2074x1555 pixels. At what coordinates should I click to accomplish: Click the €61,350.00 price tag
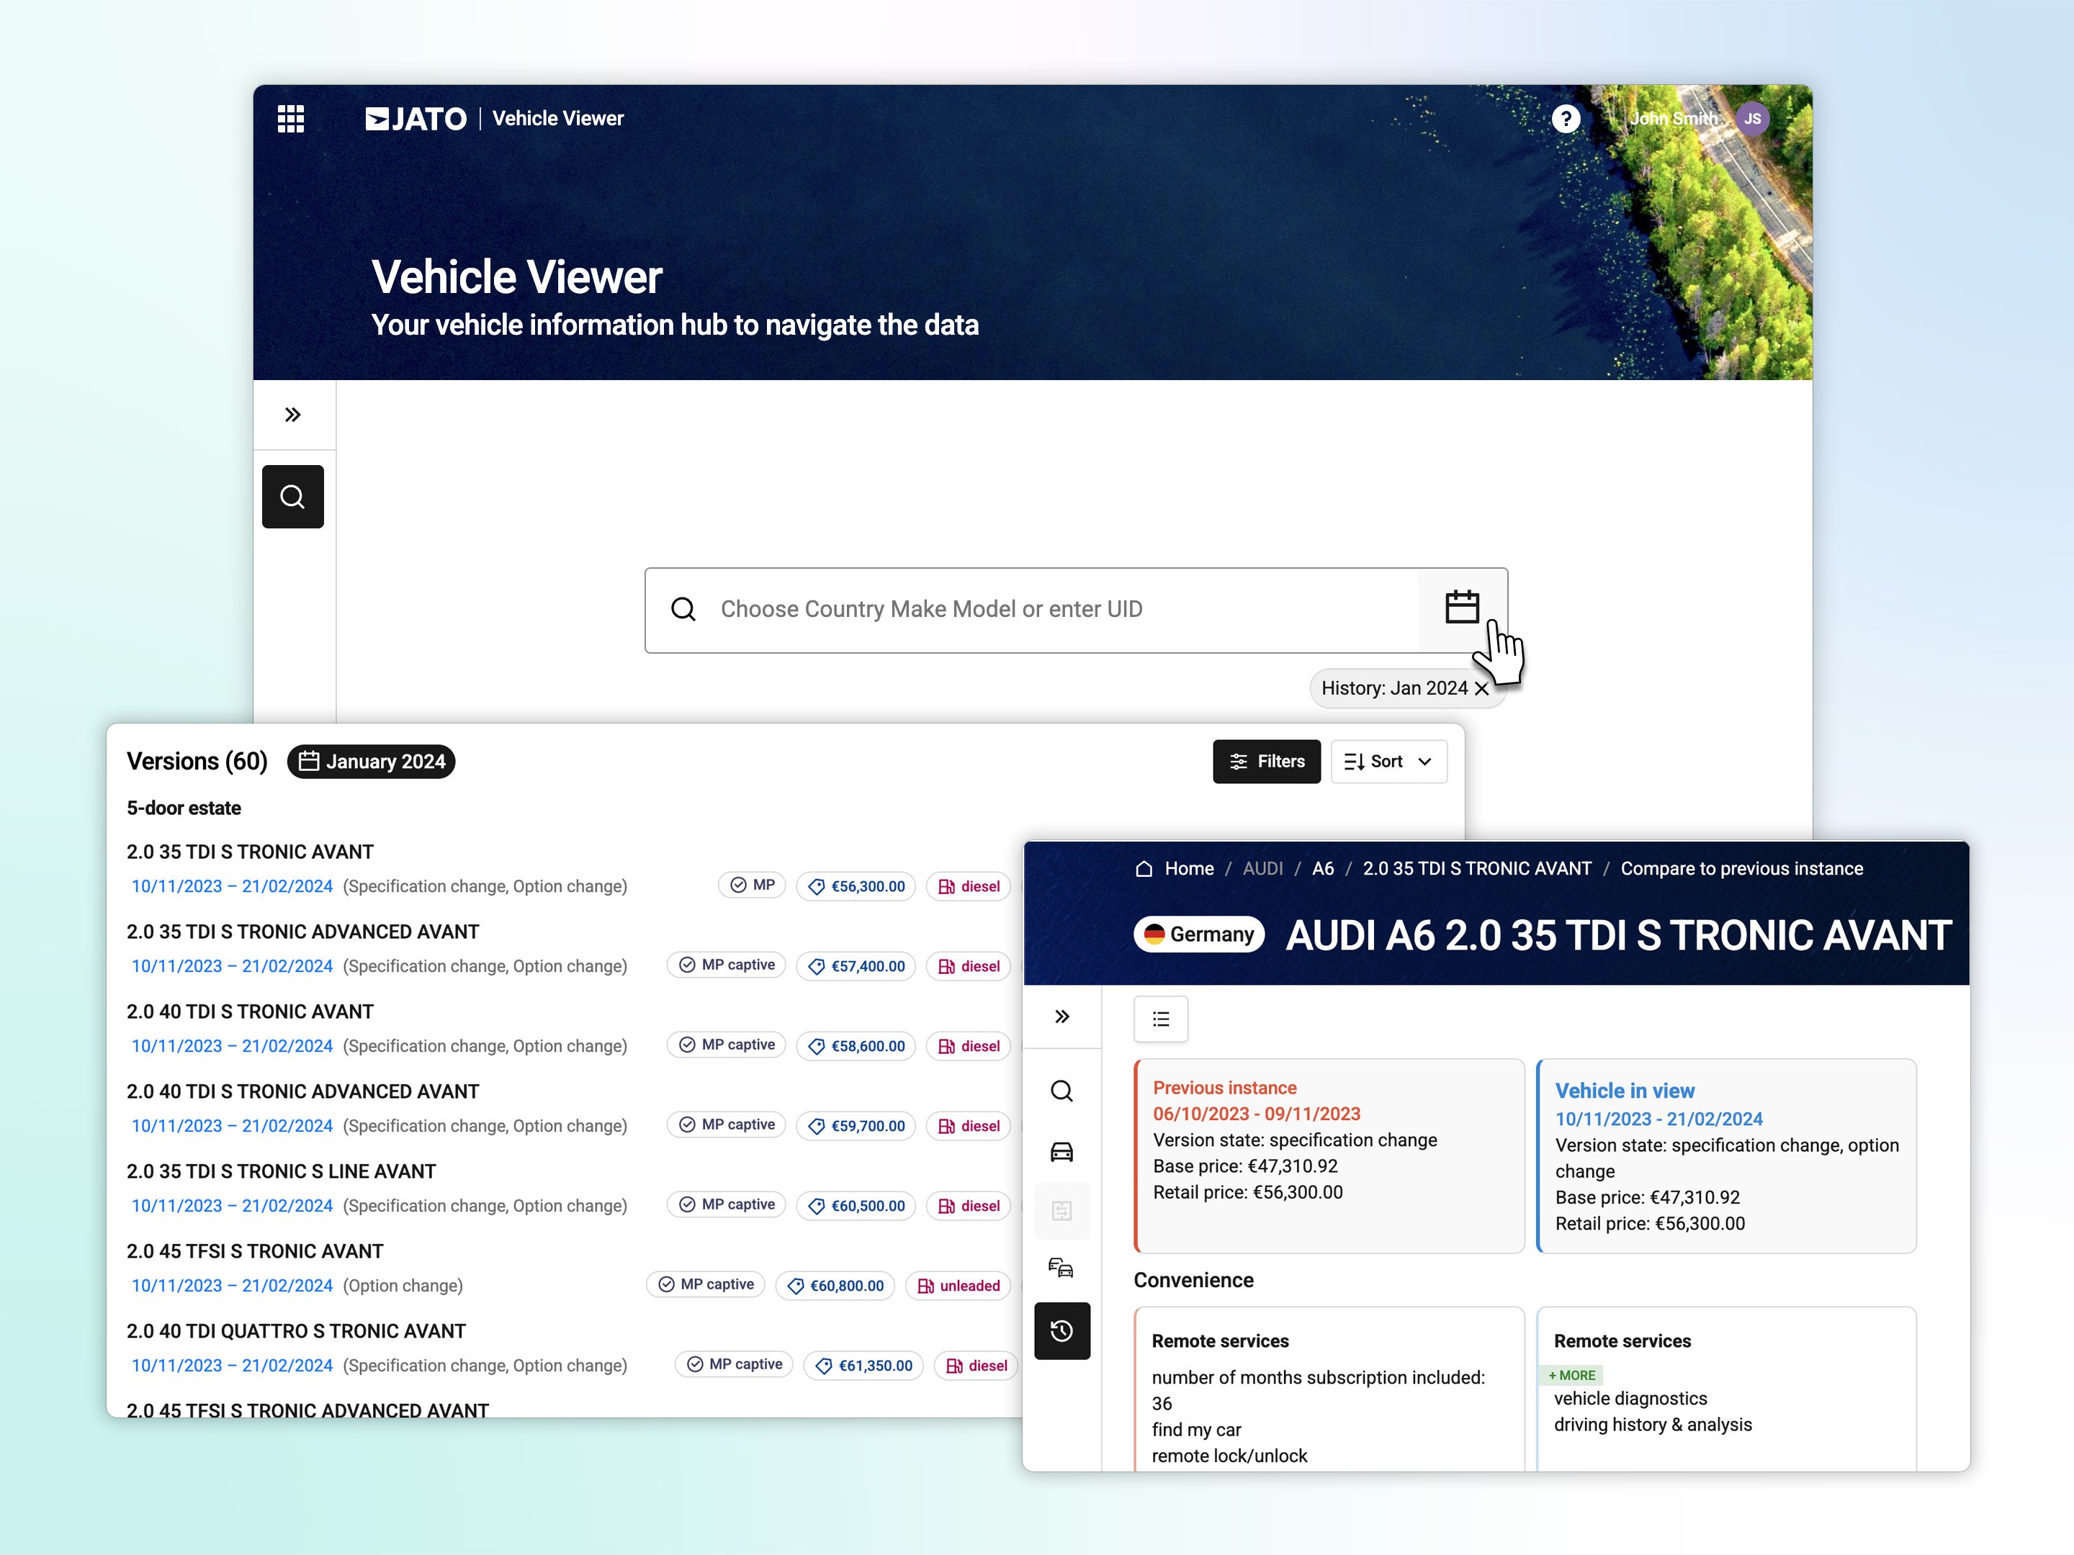tap(863, 1366)
